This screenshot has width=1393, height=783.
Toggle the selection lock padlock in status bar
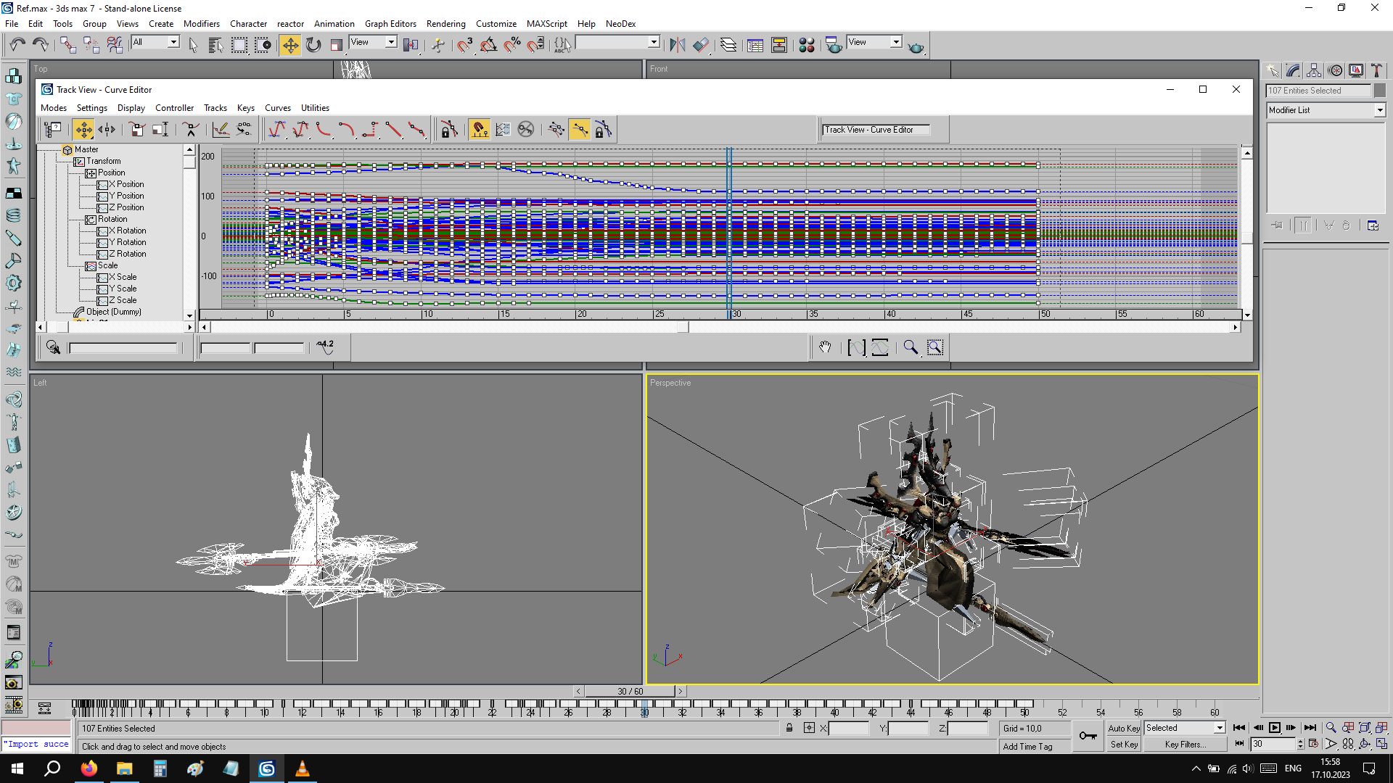click(789, 728)
